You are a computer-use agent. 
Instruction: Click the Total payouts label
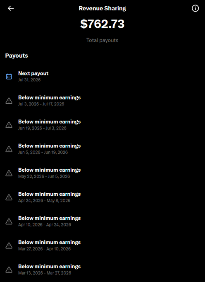(x=102, y=40)
